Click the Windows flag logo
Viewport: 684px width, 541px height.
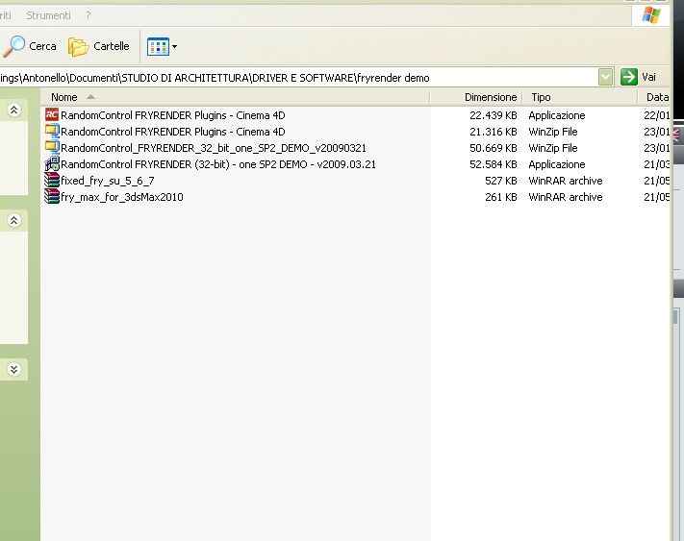[651, 15]
